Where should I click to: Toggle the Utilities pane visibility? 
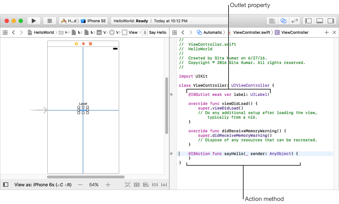pos(330,21)
